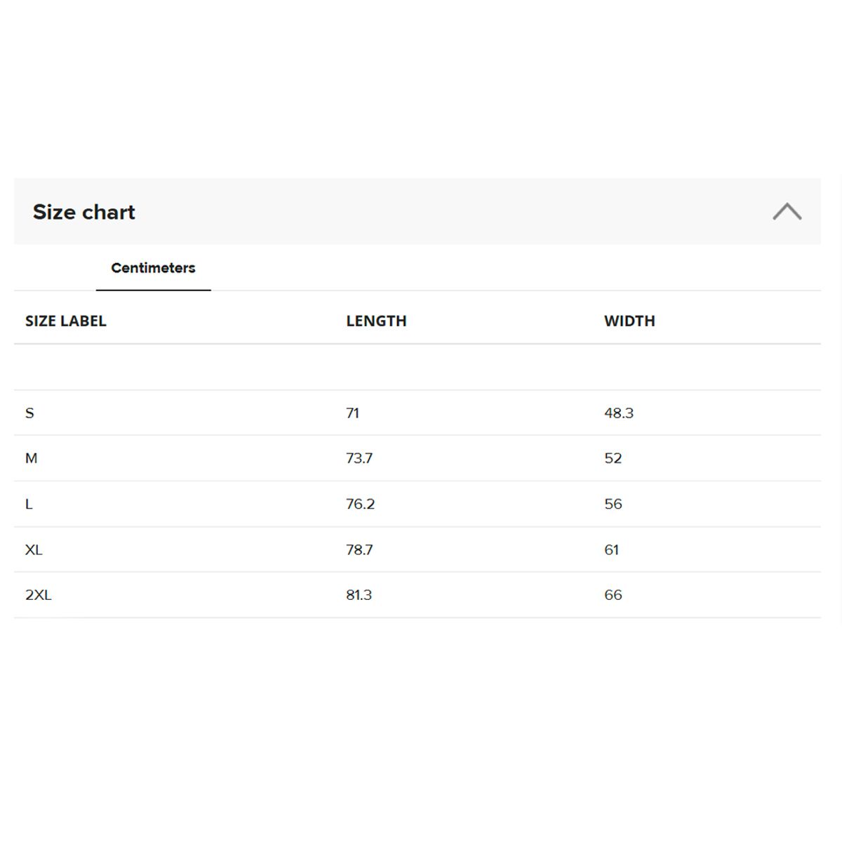Select the 2XL size row label

click(39, 595)
